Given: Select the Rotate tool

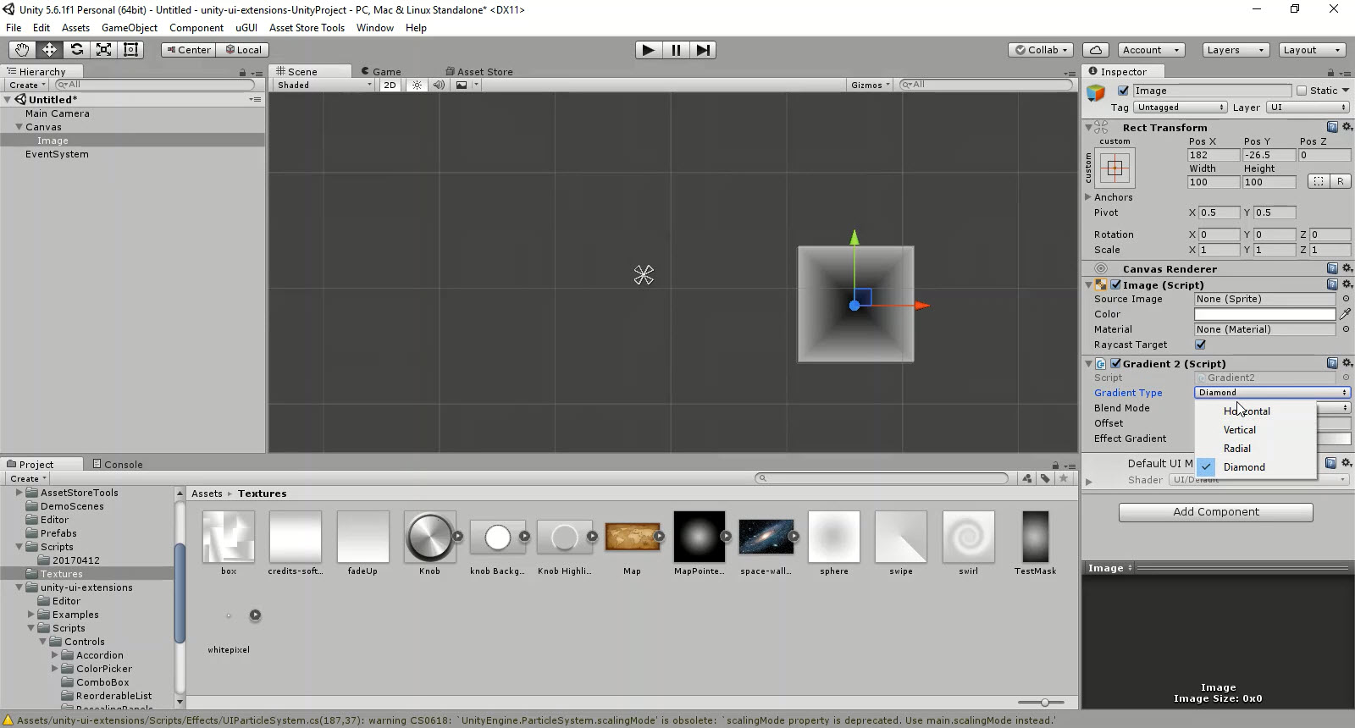Looking at the screenshot, I should [76, 50].
